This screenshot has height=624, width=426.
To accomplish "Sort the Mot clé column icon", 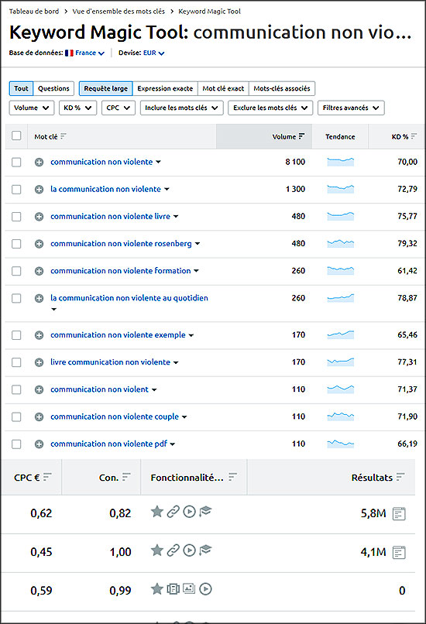I will (x=64, y=136).
